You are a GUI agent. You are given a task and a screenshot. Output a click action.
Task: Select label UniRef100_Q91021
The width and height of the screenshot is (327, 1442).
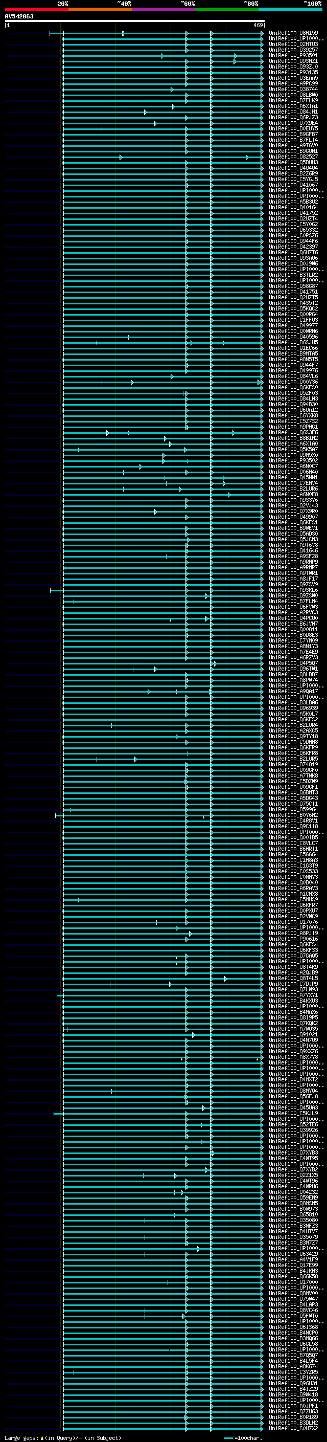(293, 1034)
